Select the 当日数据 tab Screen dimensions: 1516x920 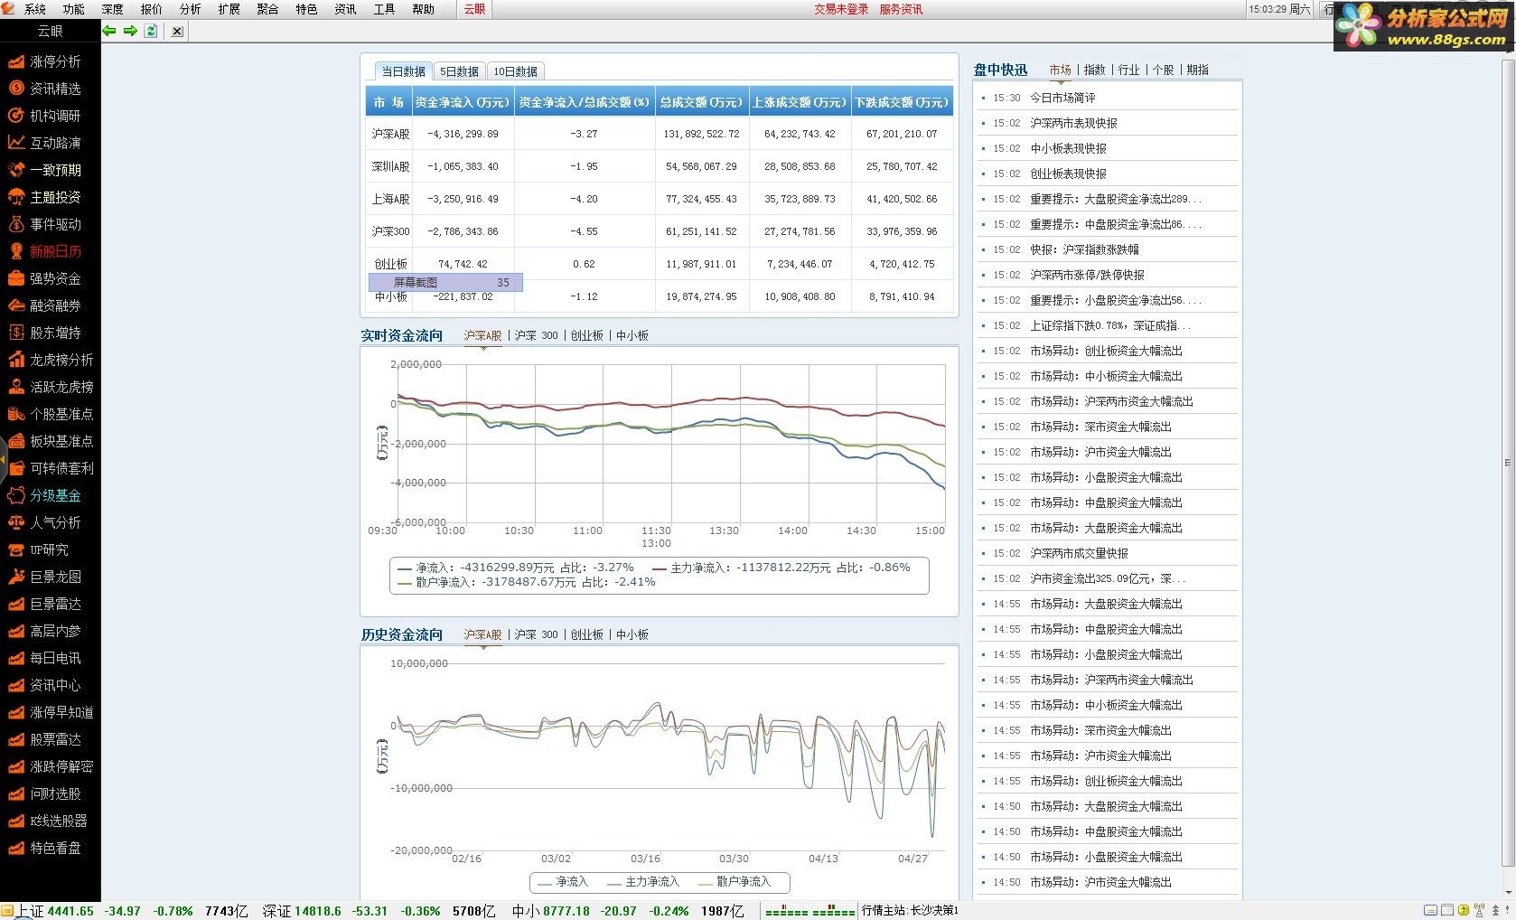point(403,71)
